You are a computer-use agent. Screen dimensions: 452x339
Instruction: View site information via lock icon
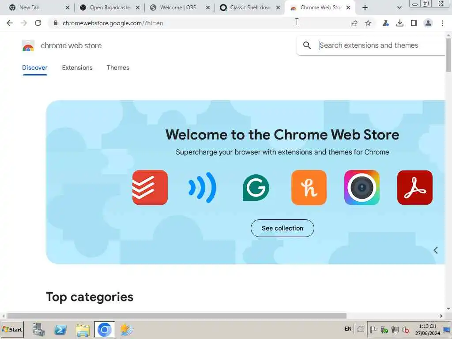coord(56,23)
